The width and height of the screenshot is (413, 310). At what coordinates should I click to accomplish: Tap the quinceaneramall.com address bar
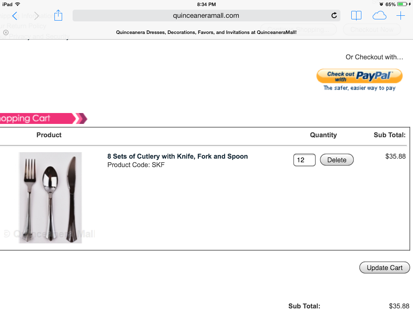point(206,16)
